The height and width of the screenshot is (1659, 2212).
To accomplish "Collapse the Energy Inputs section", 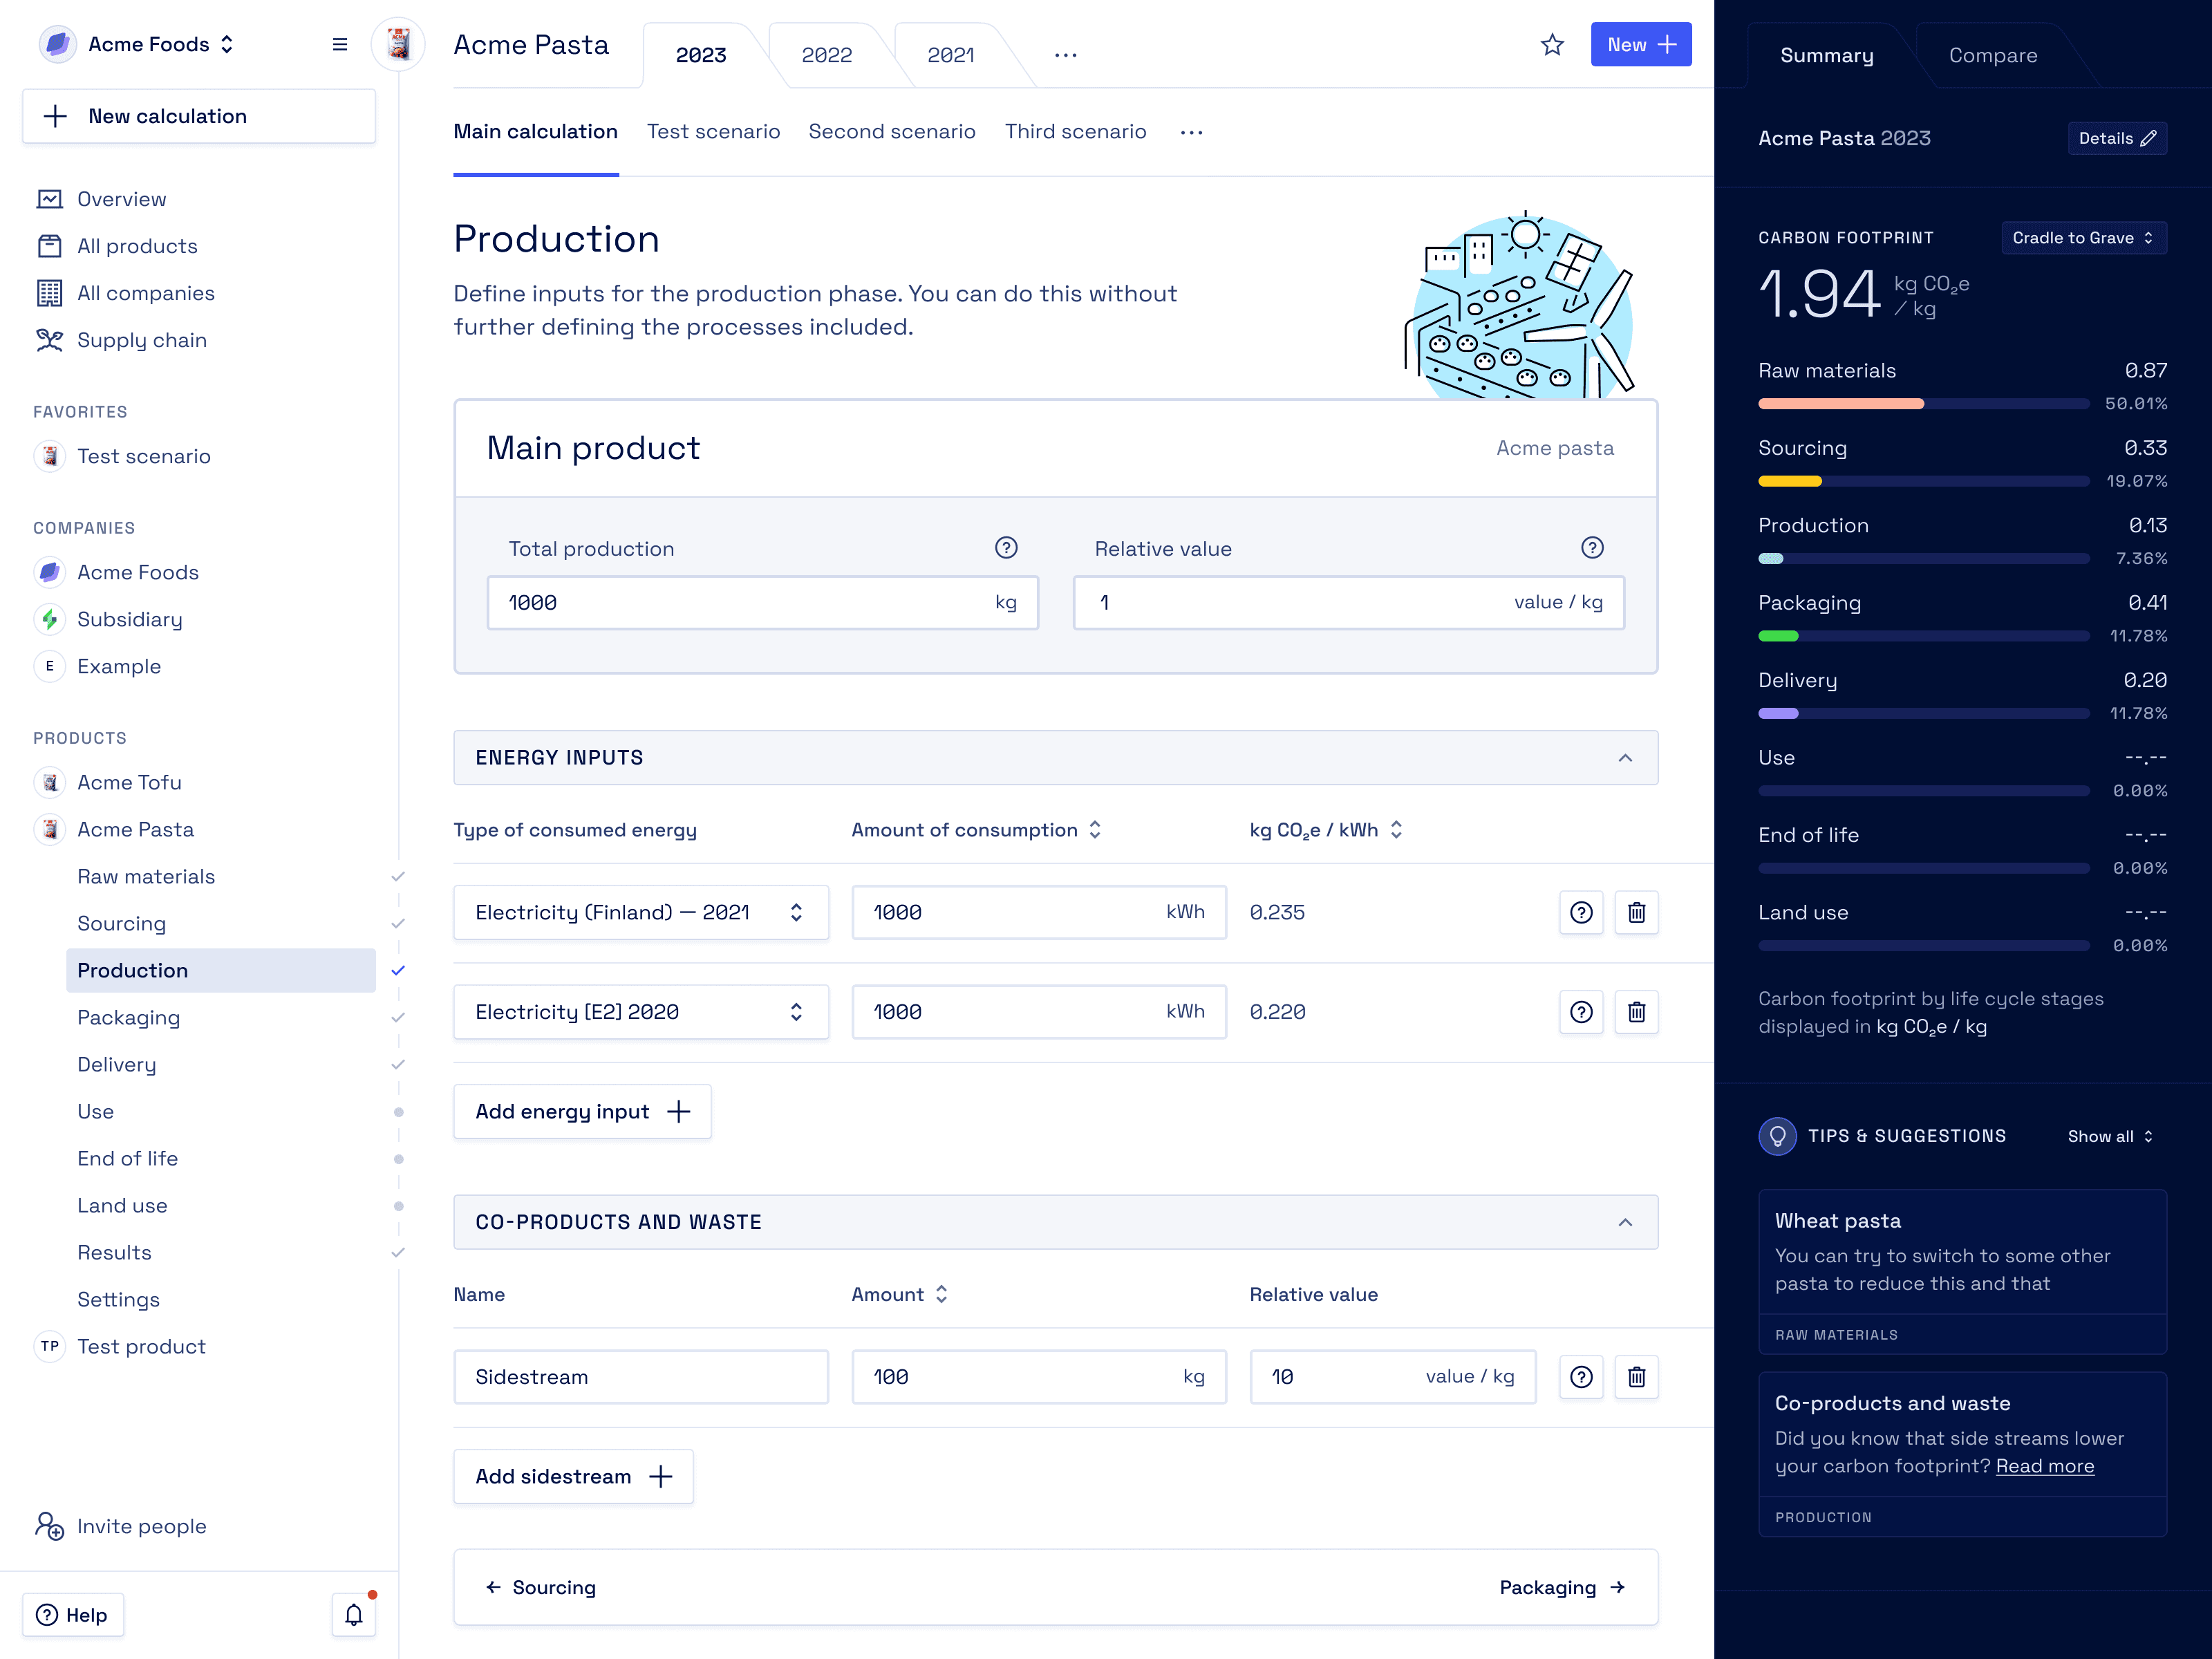I will [x=1625, y=758].
